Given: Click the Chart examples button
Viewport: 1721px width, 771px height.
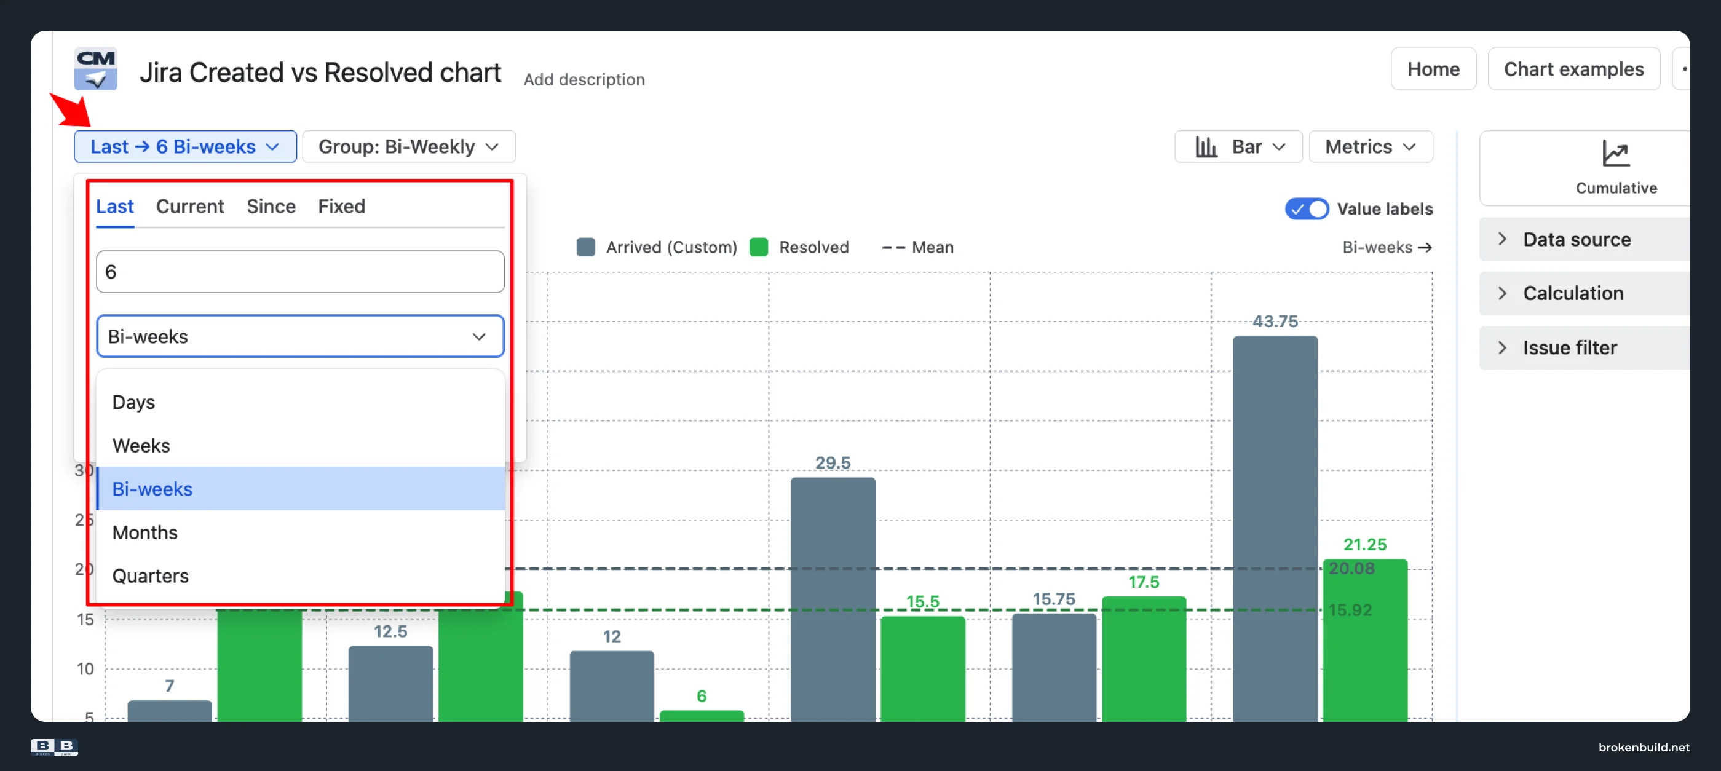Looking at the screenshot, I should [x=1573, y=69].
